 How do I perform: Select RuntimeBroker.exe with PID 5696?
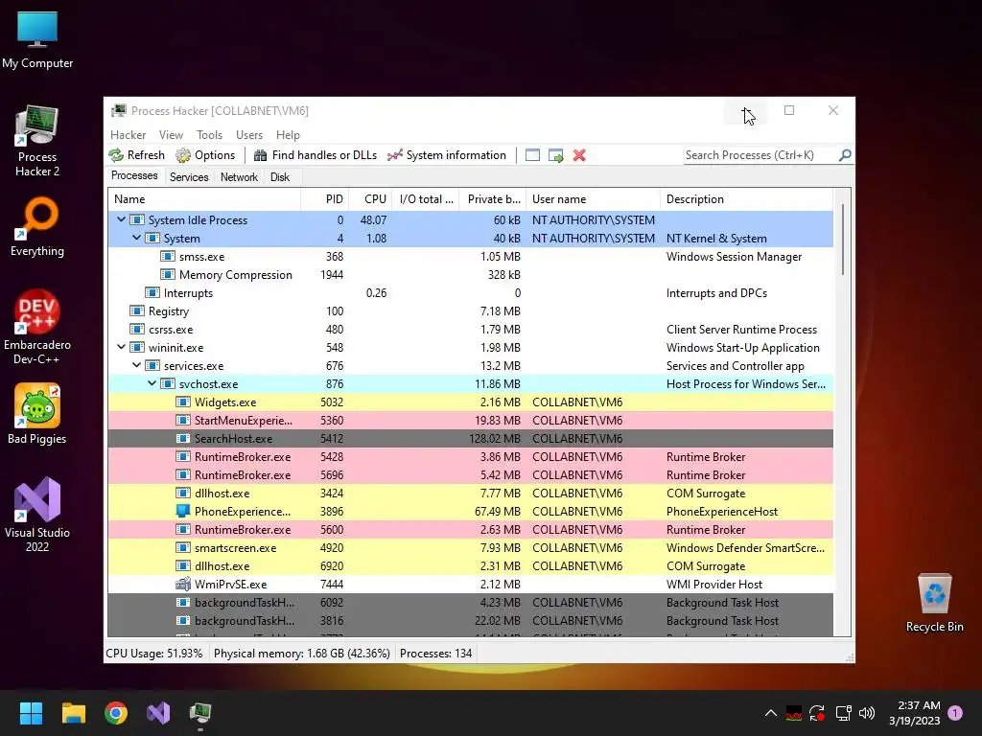(470, 474)
